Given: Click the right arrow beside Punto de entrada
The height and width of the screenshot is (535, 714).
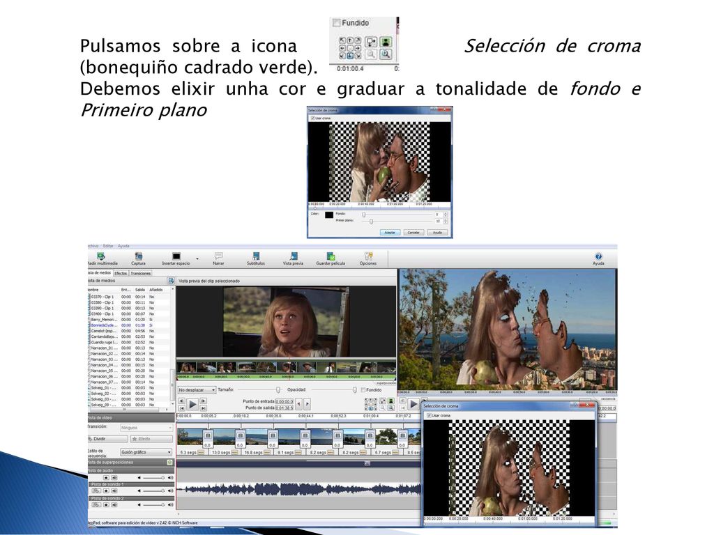Looking at the screenshot, I should click(x=307, y=404).
